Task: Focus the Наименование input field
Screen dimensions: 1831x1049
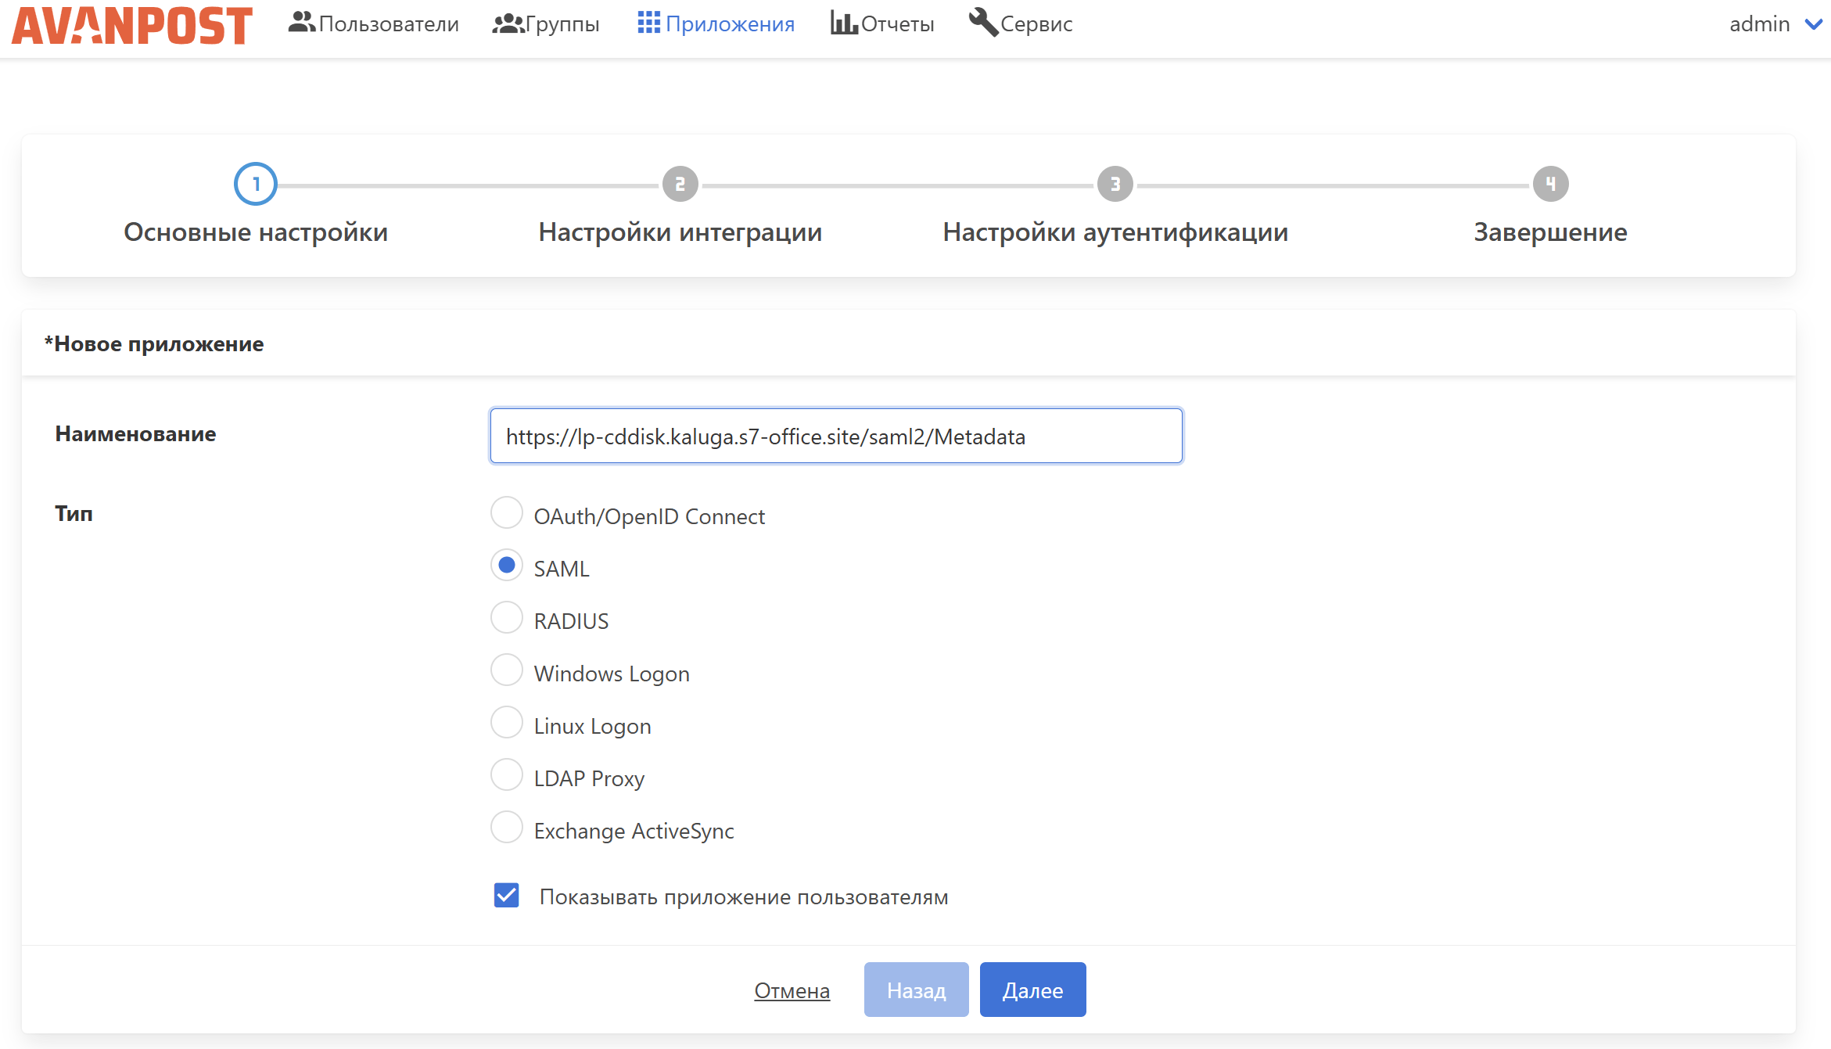Action: click(x=836, y=436)
